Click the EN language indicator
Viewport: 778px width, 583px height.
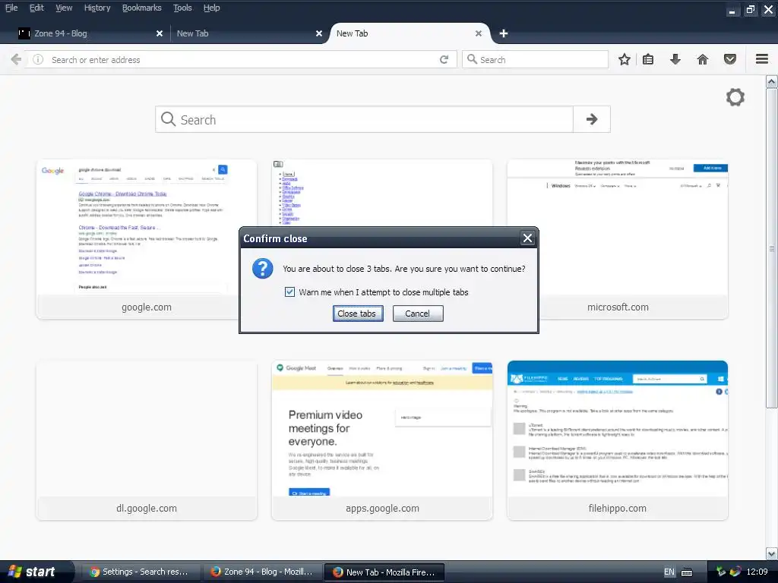[669, 572]
